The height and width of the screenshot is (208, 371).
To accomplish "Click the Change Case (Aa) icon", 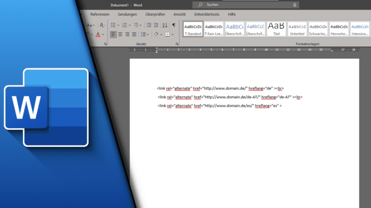I will tap(90, 25).
